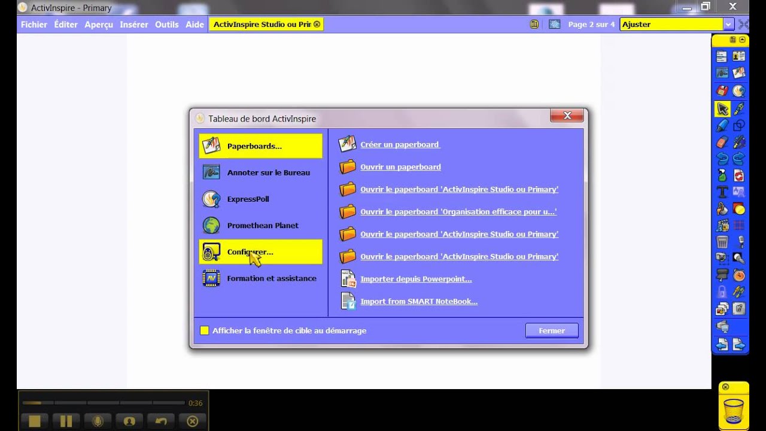The width and height of the screenshot is (766, 431).
Task: Click the Fermer button
Action: pos(552,330)
